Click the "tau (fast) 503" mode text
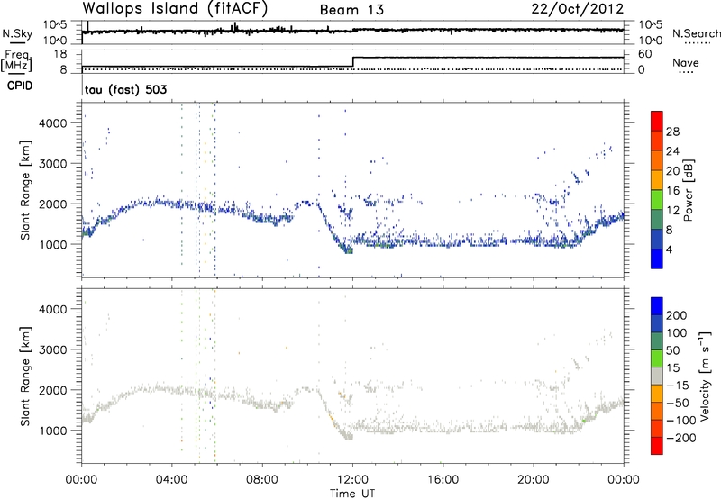Screen dimensions: 721x499 [x=125, y=89]
